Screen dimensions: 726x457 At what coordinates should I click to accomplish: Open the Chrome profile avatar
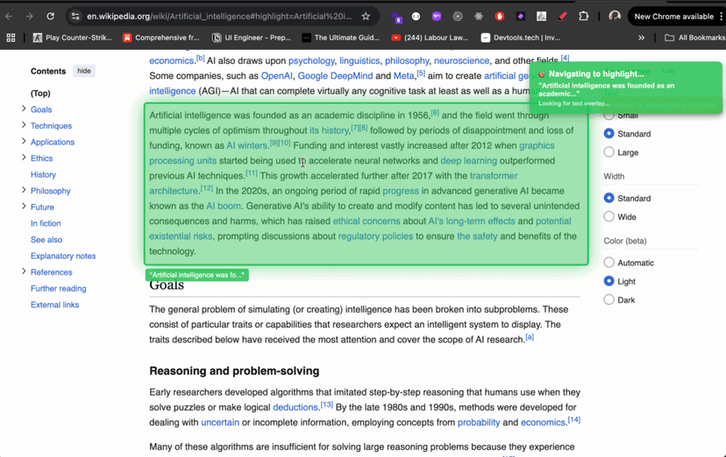pyautogui.click(x=615, y=16)
